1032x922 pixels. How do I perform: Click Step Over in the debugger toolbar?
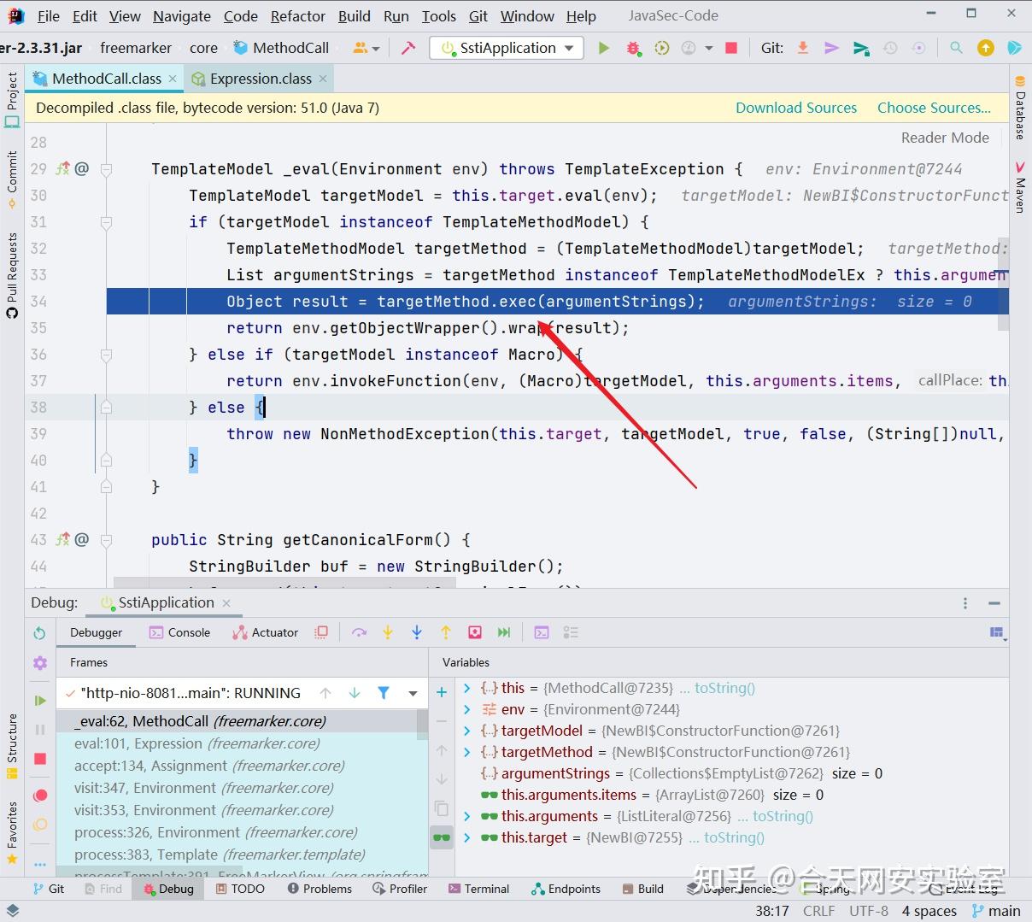coord(360,632)
